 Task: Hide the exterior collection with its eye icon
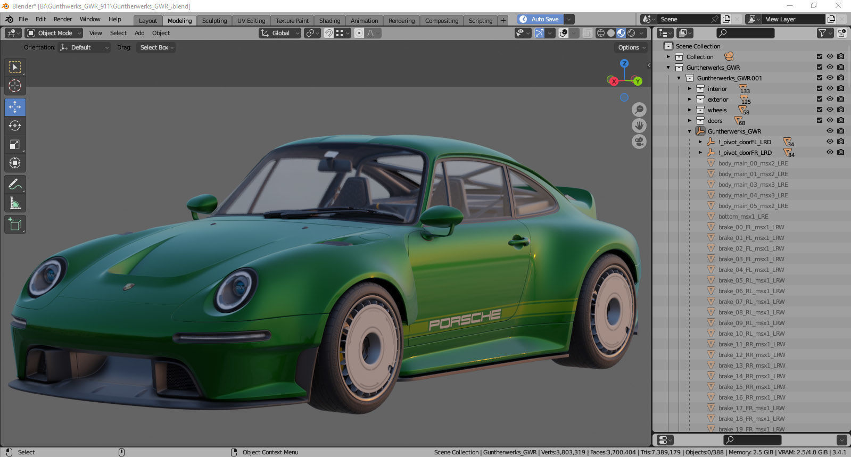pyautogui.click(x=830, y=99)
